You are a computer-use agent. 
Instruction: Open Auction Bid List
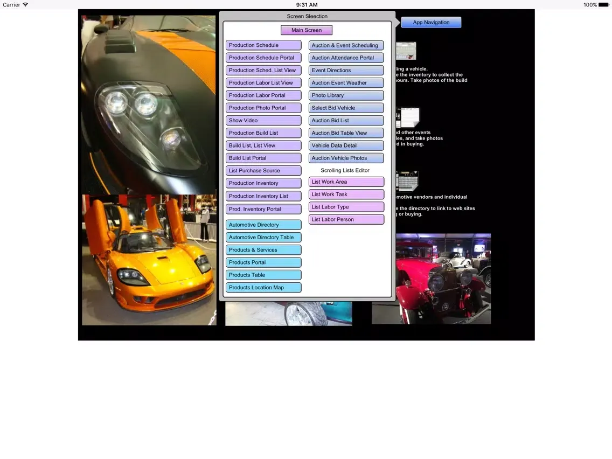346,120
